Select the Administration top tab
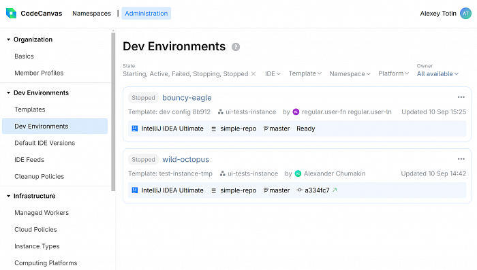The height and width of the screenshot is (270, 477). point(147,14)
